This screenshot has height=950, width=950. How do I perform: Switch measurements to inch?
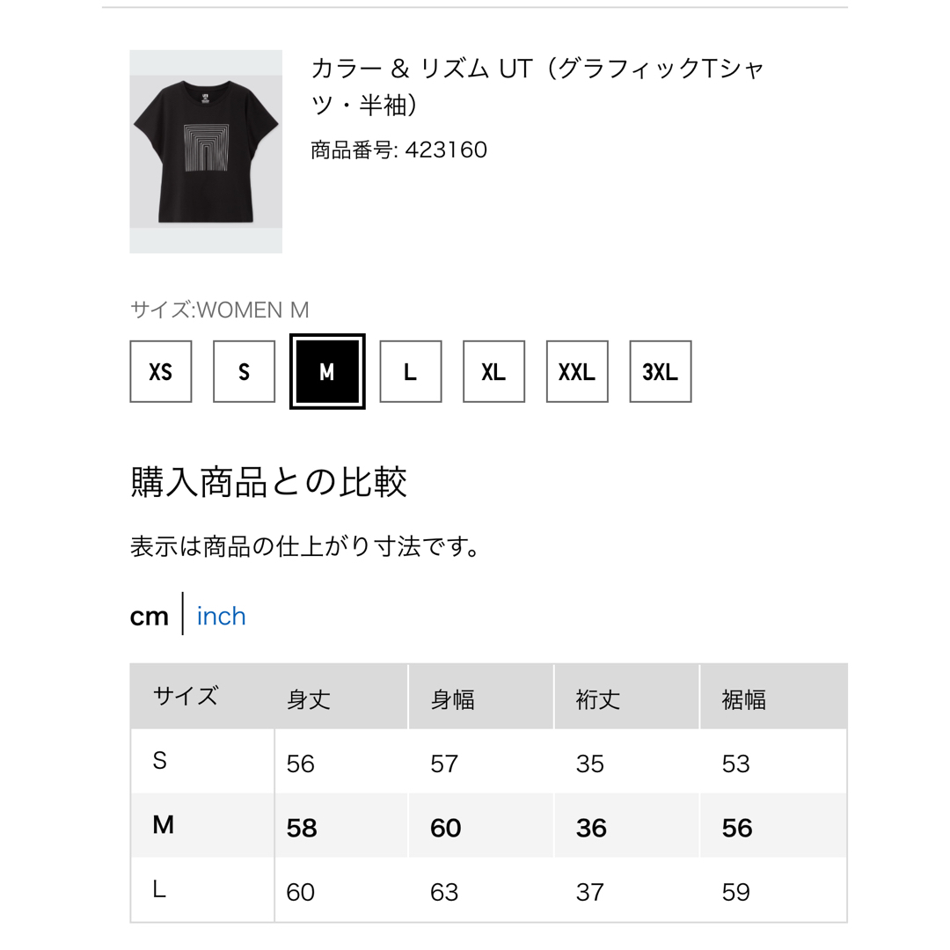click(221, 616)
